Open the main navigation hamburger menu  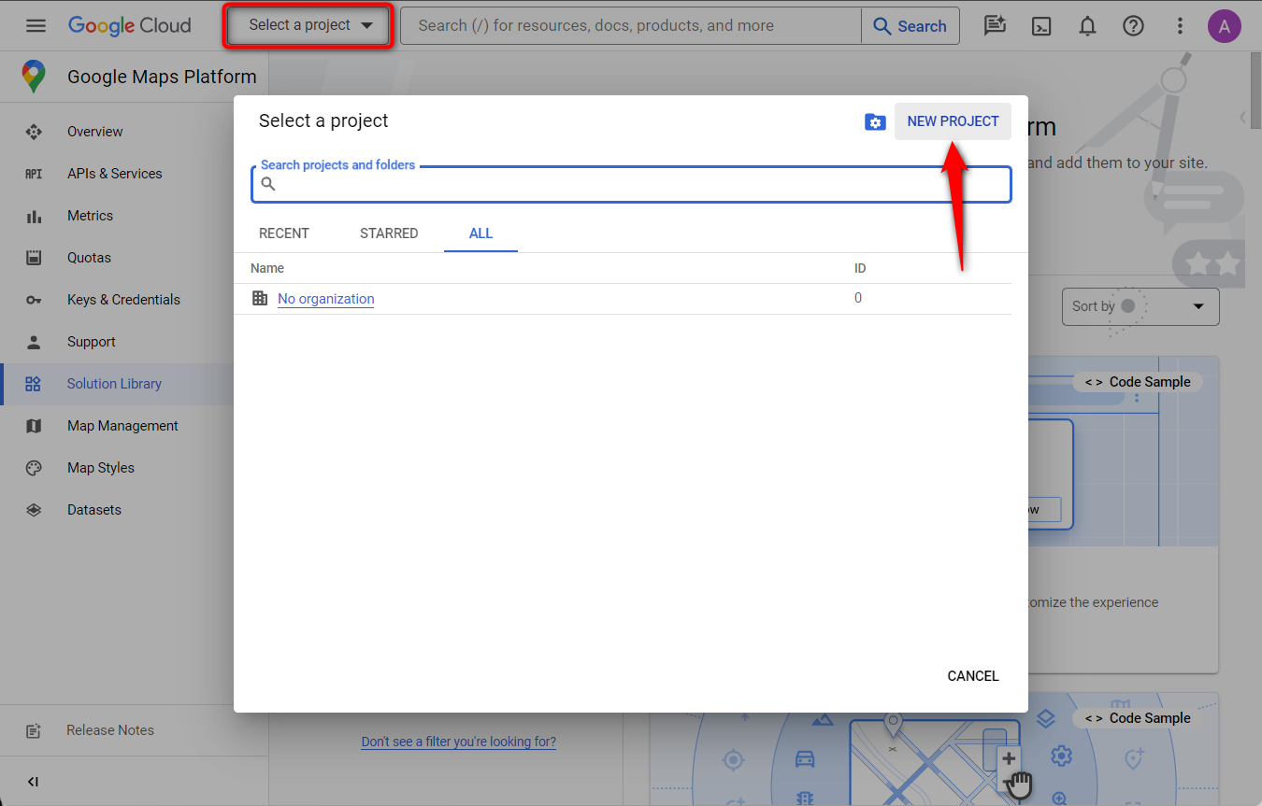36,25
